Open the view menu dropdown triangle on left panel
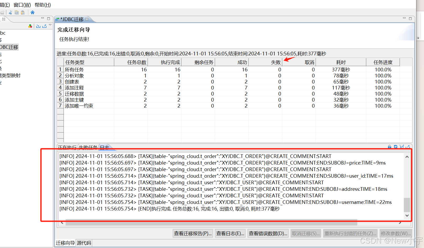424x248 pixels. pyautogui.click(x=50, y=25)
